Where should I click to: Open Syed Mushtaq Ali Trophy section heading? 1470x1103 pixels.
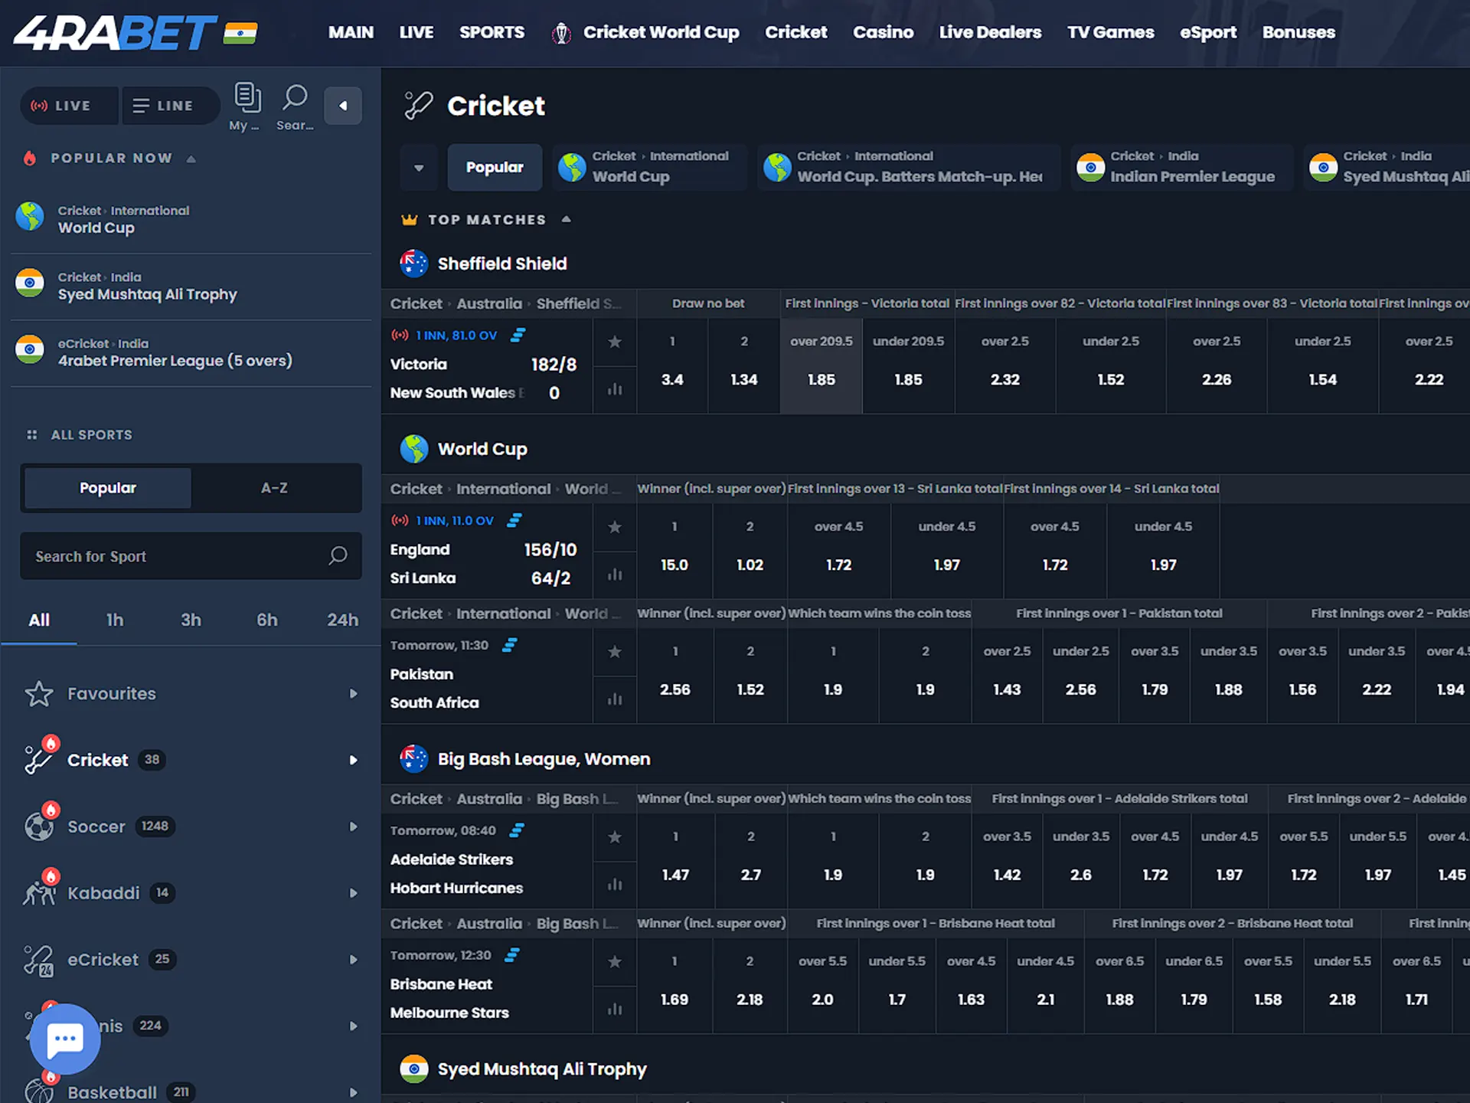coord(542,1069)
